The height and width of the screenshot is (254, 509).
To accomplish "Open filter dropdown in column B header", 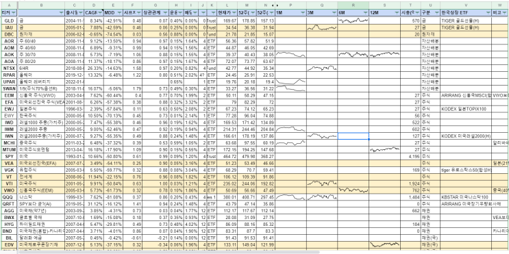I will [x=62, y=12].
